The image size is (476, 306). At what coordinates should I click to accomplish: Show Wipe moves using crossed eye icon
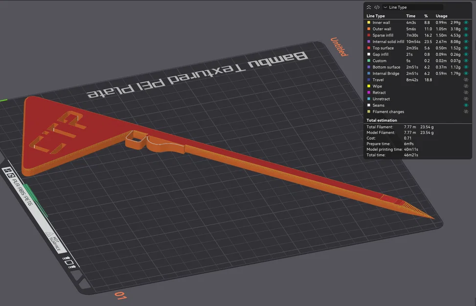click(466, 86)
